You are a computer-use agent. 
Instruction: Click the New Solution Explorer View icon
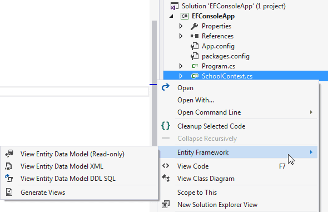[166, 204]
